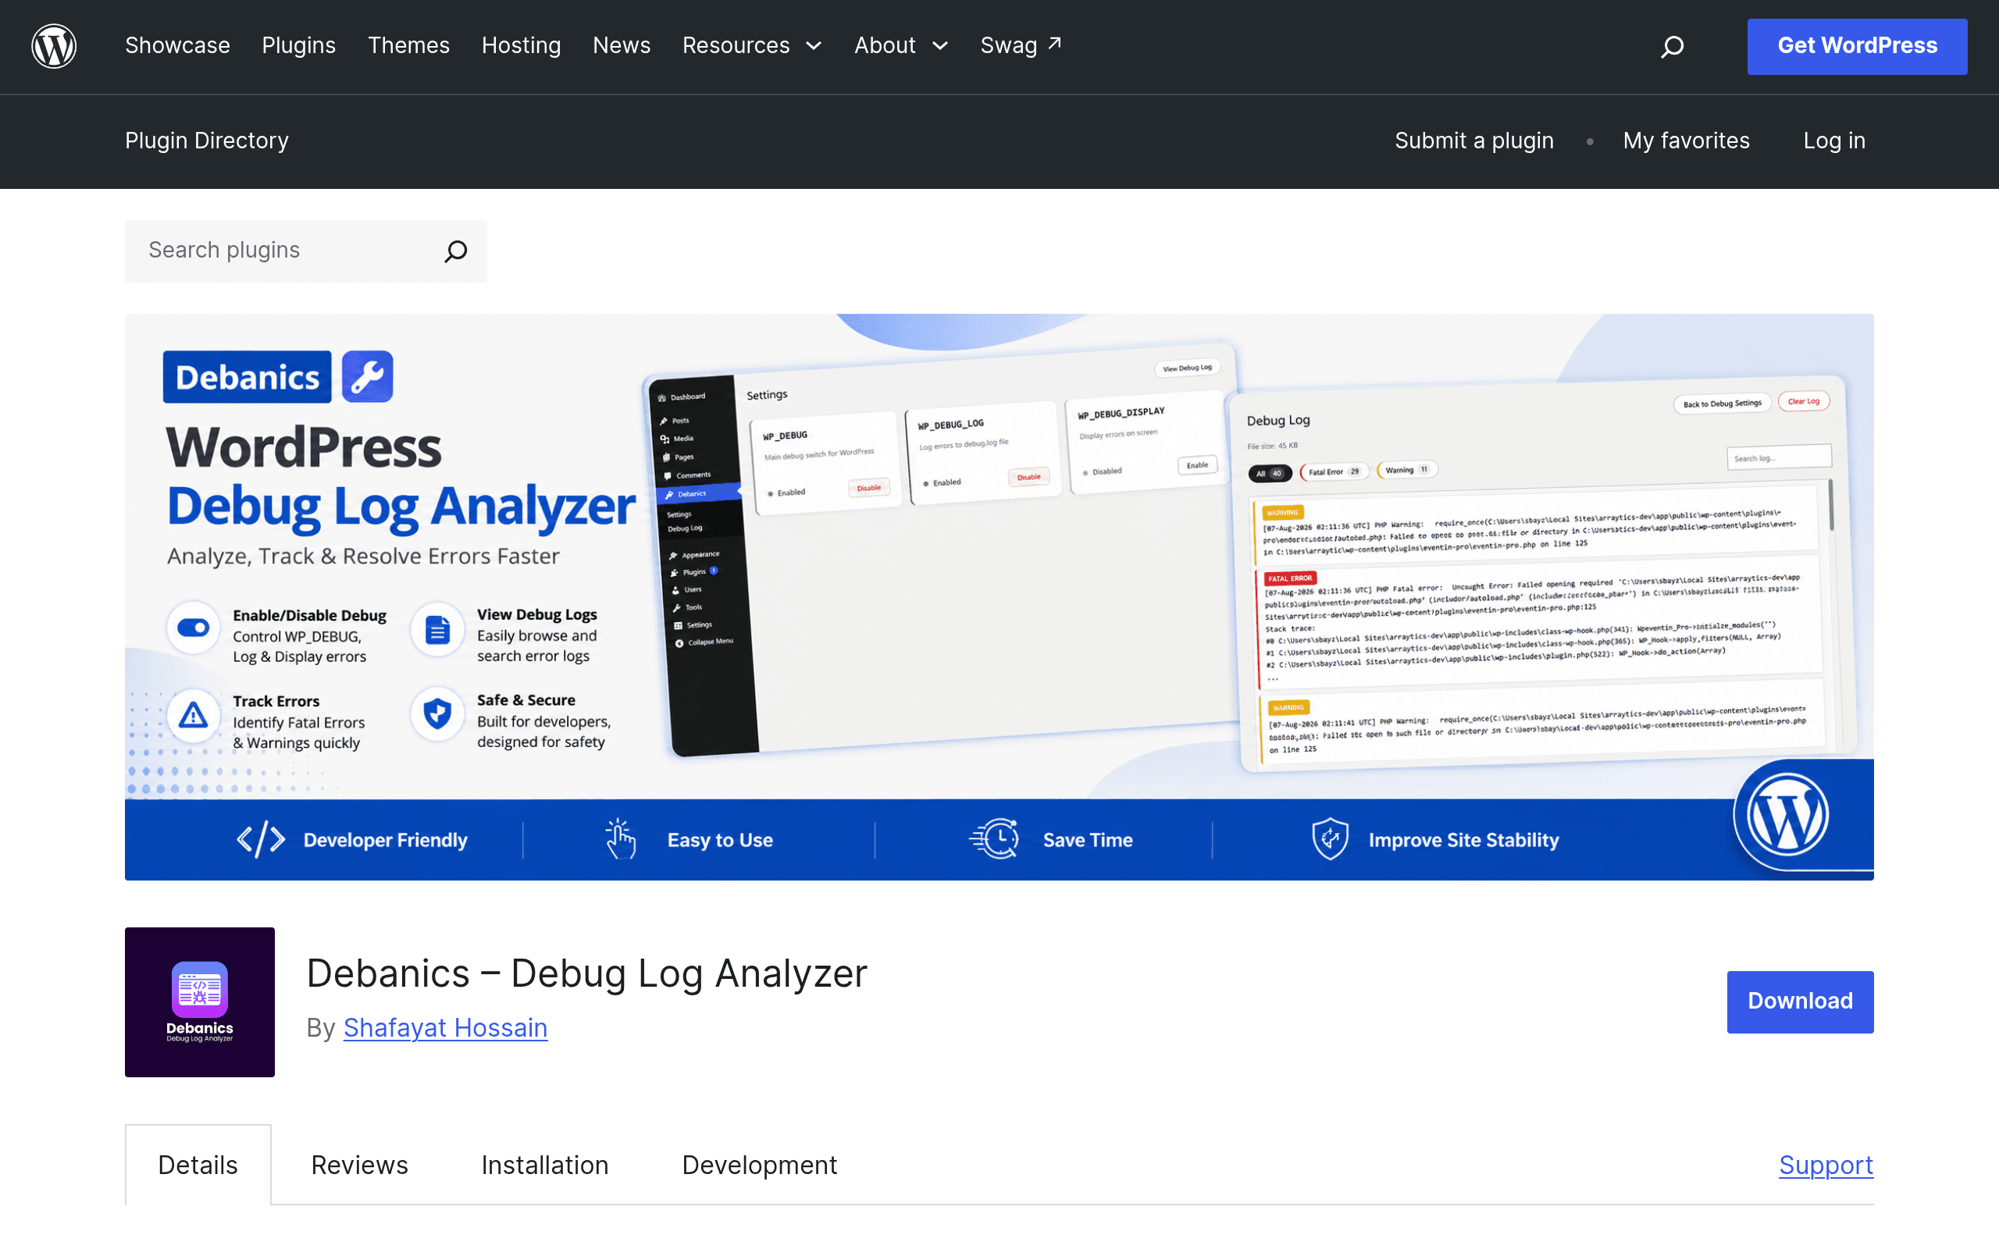
Task: Click the Debanics plugin icon thumbnail
Action: pyautogui.click(x=200, y=1002)
